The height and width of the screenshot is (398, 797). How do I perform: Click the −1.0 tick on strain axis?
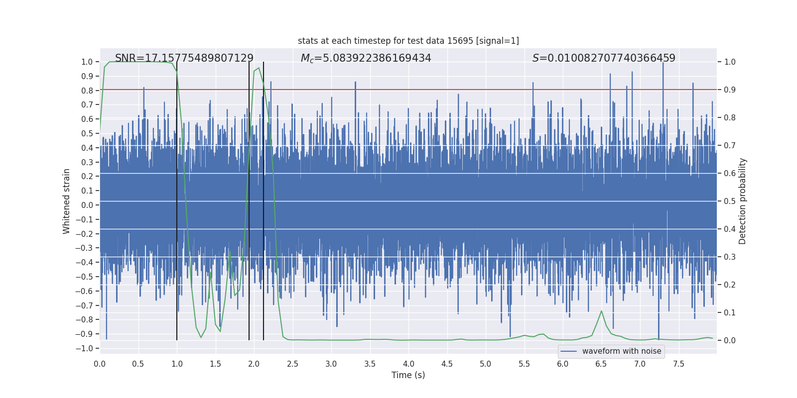[84, 348]
